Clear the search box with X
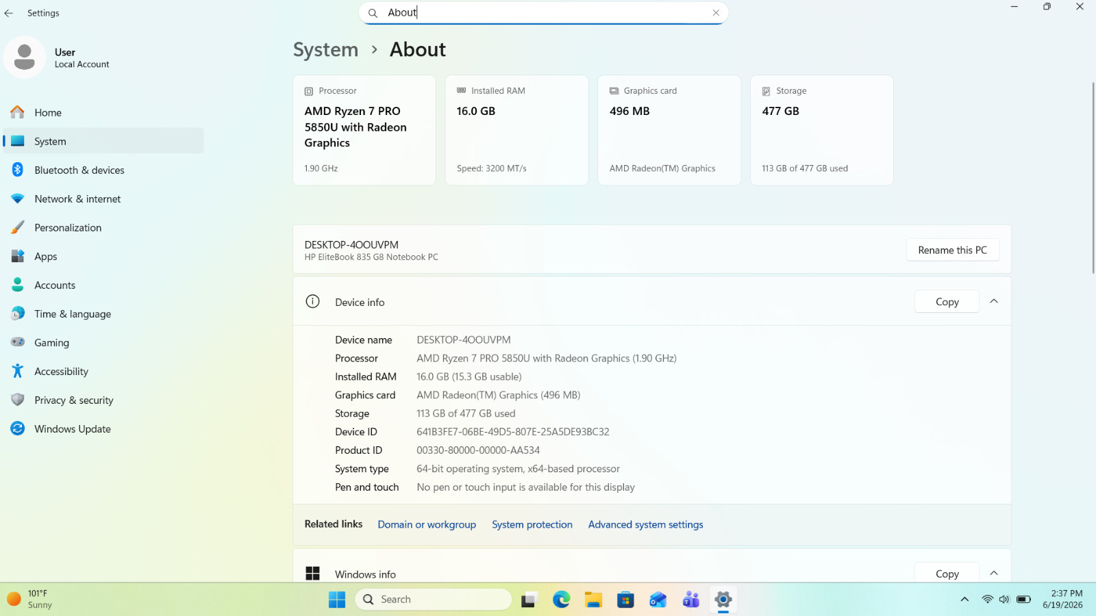1096x616 pixels. 716,13
